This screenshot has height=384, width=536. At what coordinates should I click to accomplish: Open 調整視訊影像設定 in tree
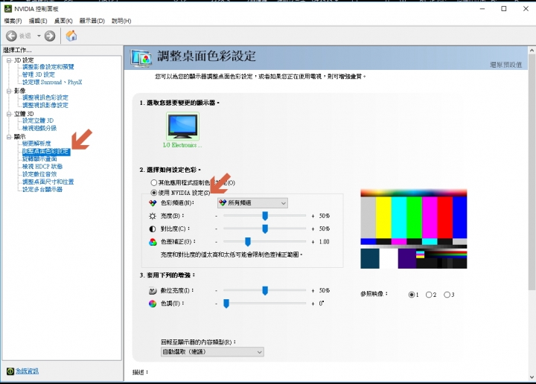pos(45,105)
